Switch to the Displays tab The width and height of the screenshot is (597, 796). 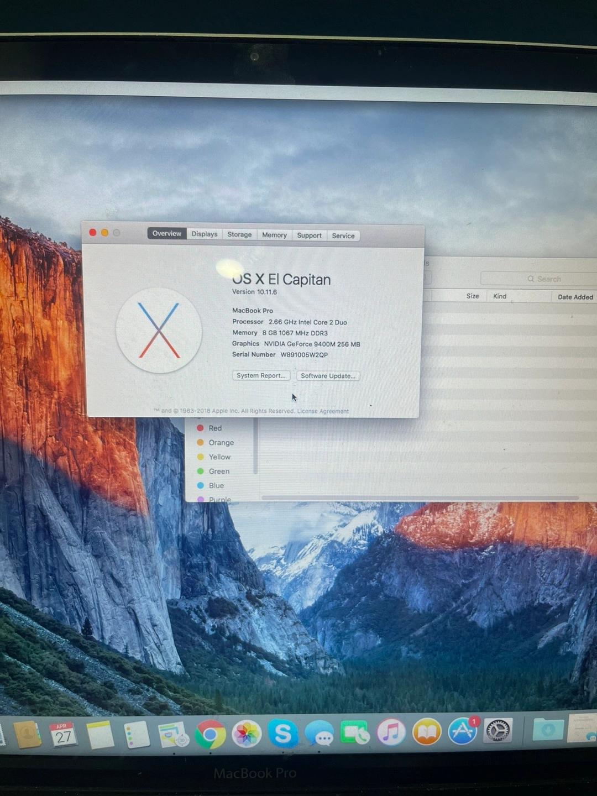click(x=205, y=234)
